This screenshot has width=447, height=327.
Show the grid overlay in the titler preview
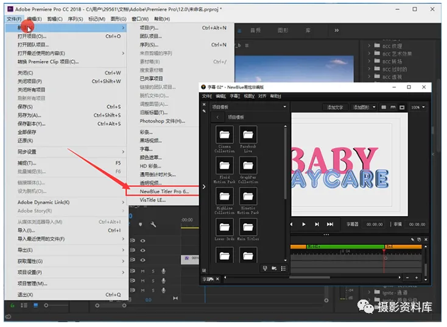[384, 107]
